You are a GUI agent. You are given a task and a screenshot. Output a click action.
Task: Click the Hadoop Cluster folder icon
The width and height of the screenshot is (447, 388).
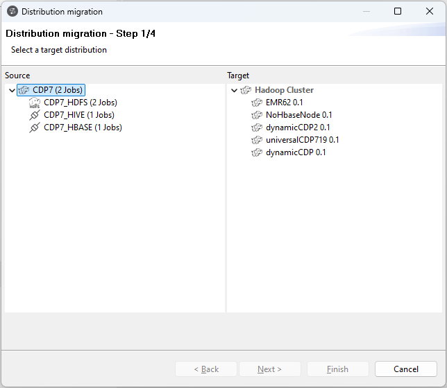(x=246, y=90)
